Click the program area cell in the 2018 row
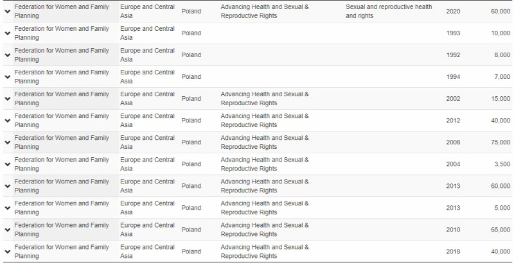Screen dimensions: 514x263 [x=265, y=251]
